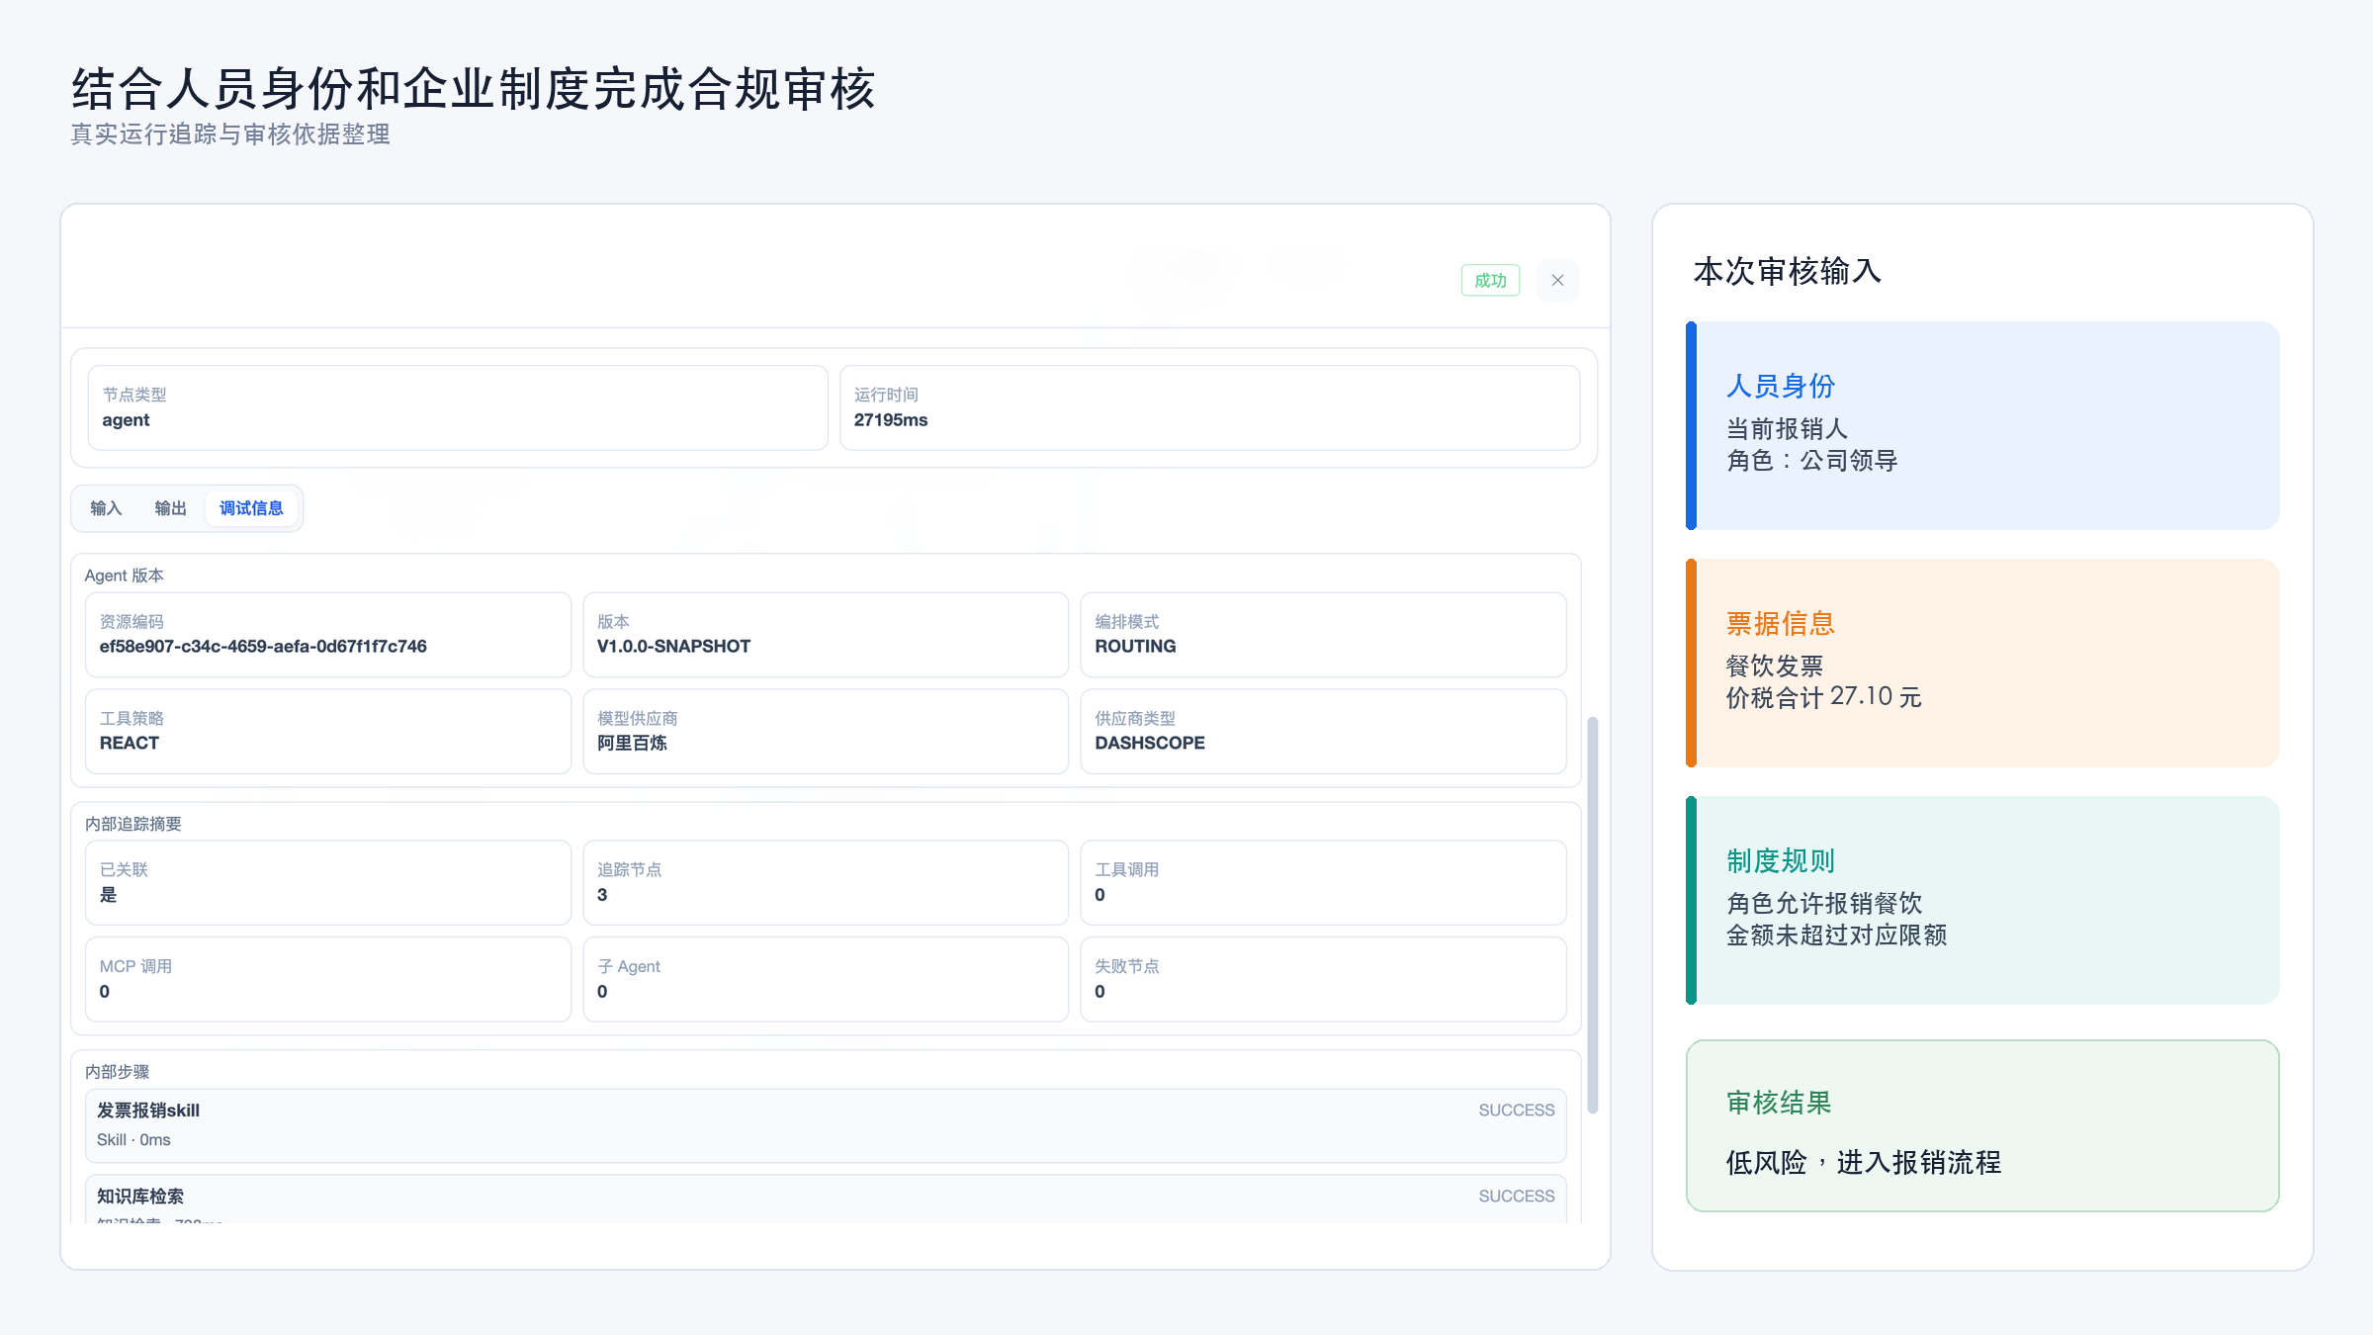Image resolution: width=2373 pixels, height=1335 pixels.
Task: Click the 子 Agent 0 cell
Action: (x=826, y=979)
